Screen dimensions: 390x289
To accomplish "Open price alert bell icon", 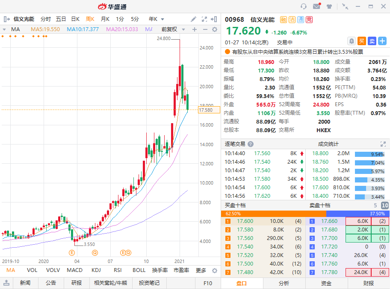I will point(351,41).
